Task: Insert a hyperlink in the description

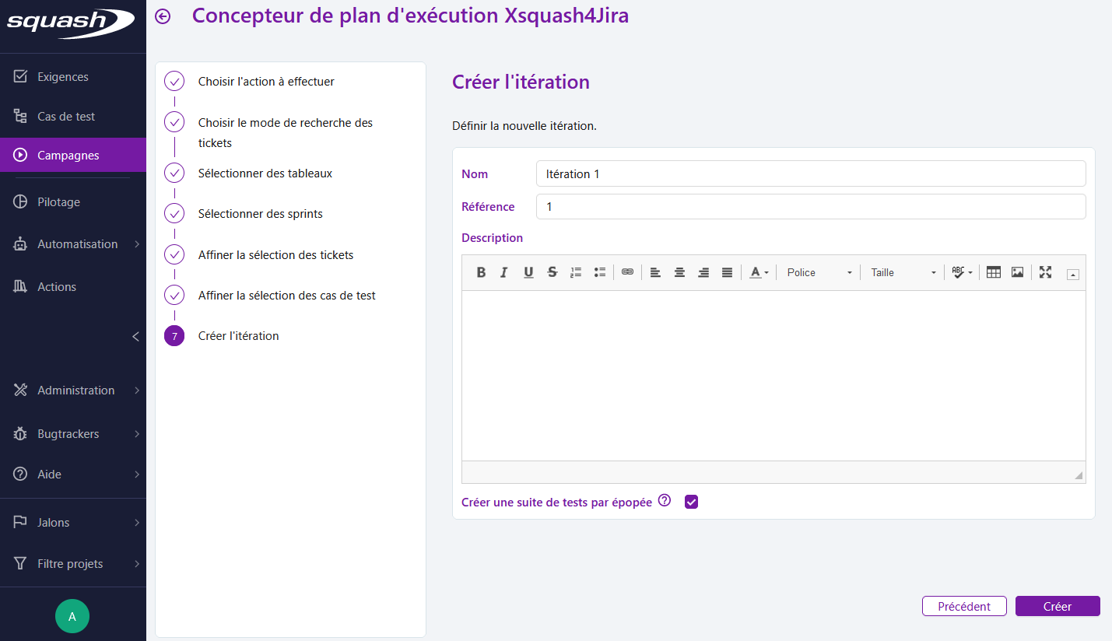Action: [x=627, y=272]
